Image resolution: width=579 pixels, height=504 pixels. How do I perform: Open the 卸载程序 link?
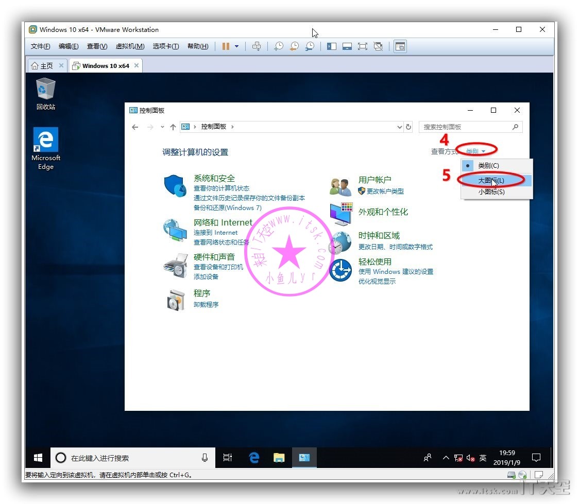(206, 304)
